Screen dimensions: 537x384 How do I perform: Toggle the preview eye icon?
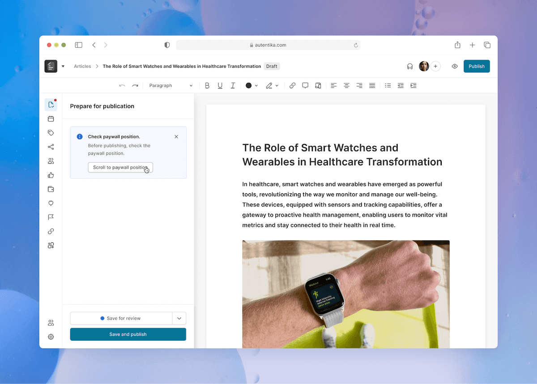[455, 66]
